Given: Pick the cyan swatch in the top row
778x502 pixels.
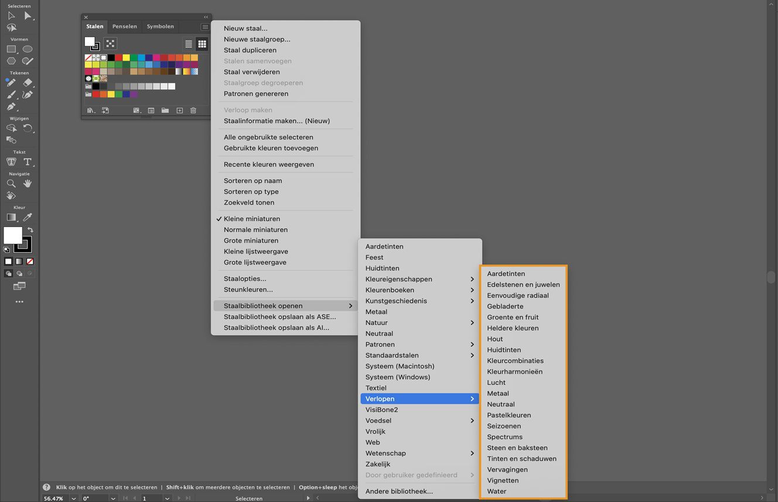Looking at the screenshot, I should [x=141, y=58].
